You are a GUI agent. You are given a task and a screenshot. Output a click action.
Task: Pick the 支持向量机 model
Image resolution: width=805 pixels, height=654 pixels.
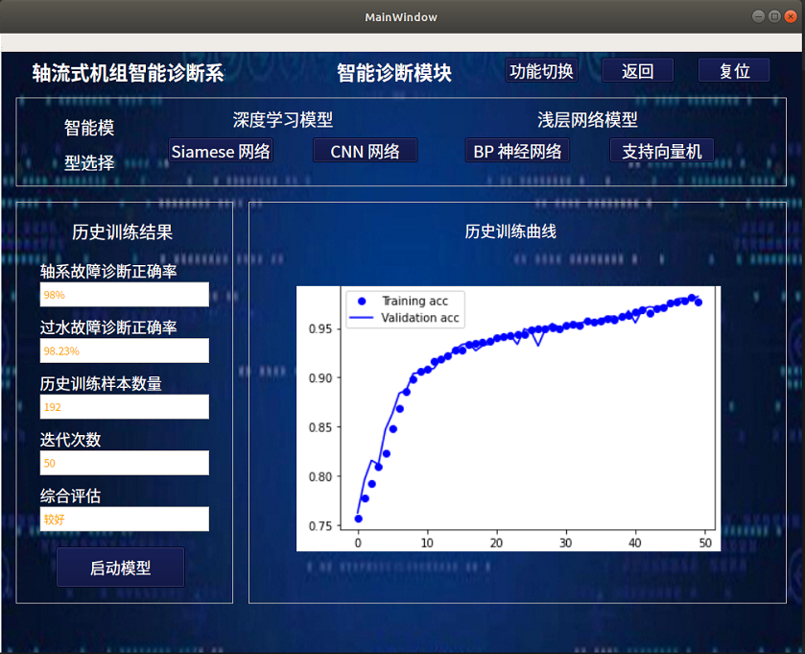pos(661,151)
